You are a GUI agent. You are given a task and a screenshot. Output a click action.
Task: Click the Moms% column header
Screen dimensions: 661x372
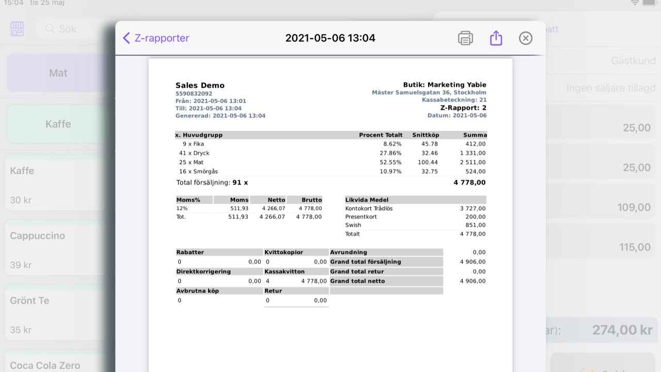[x=194, y=199]
